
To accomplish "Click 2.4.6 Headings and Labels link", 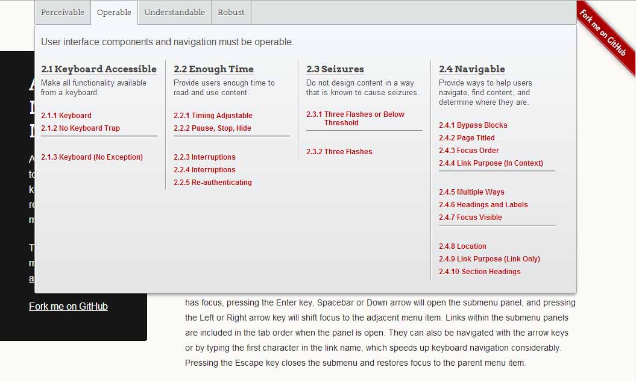I will click(483, 205).
